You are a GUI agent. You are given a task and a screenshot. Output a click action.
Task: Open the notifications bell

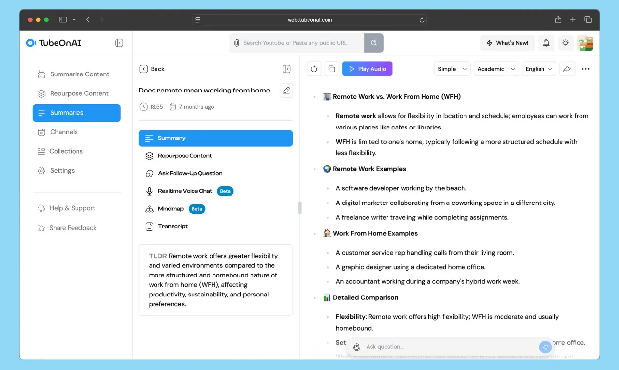coord(546,43)
